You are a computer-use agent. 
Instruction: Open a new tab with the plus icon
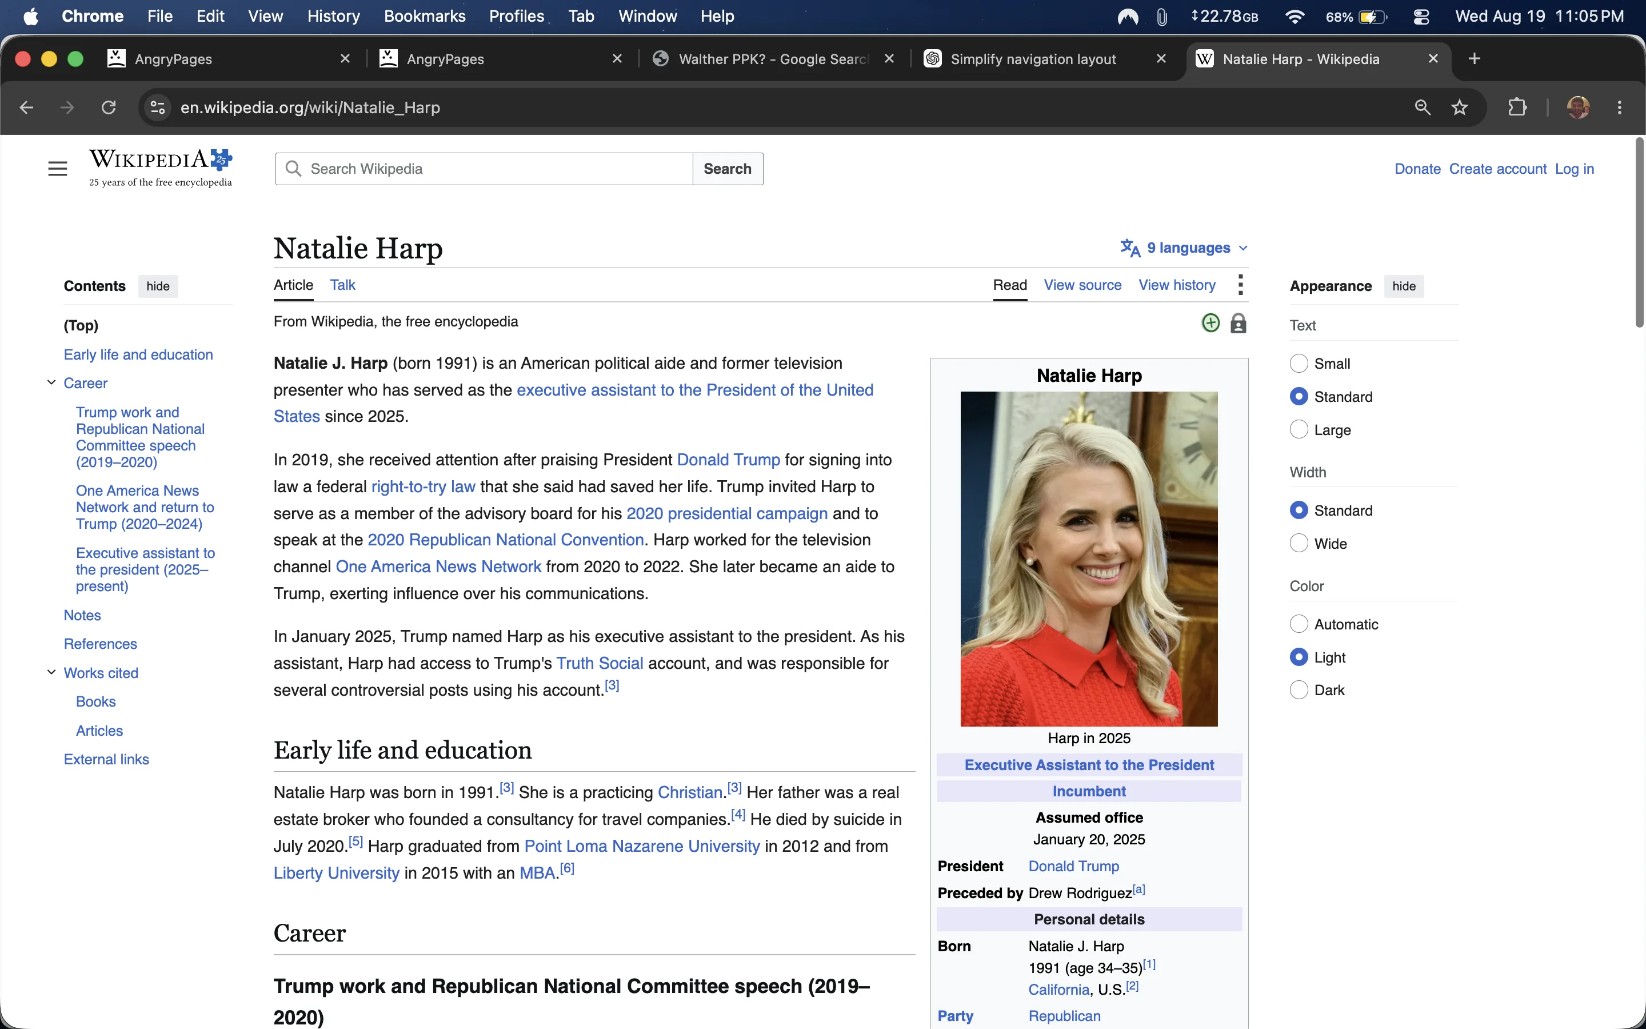pyautogui.click(x=1474, y=58)
